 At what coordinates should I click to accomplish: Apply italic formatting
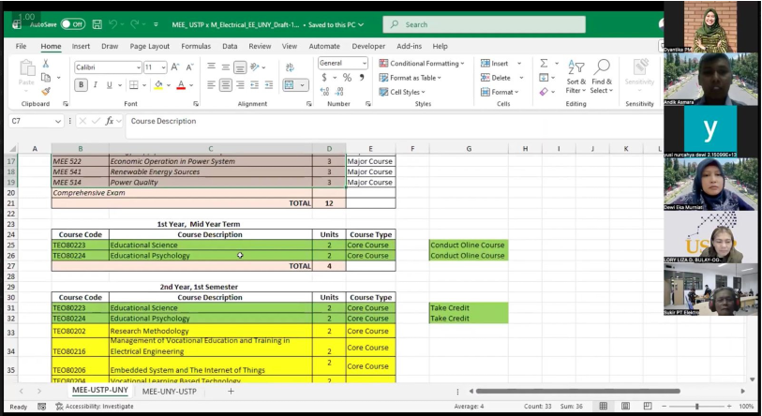[96, 85]
